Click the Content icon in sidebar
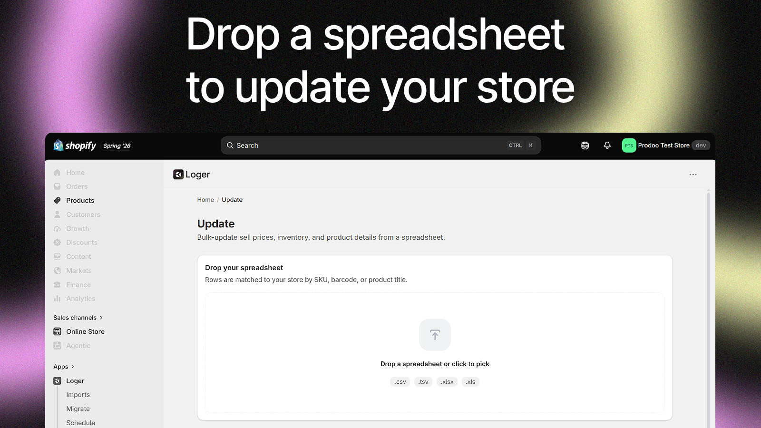Image resolution: width=761 pixels, height=428 pixels. coord(58,257)
